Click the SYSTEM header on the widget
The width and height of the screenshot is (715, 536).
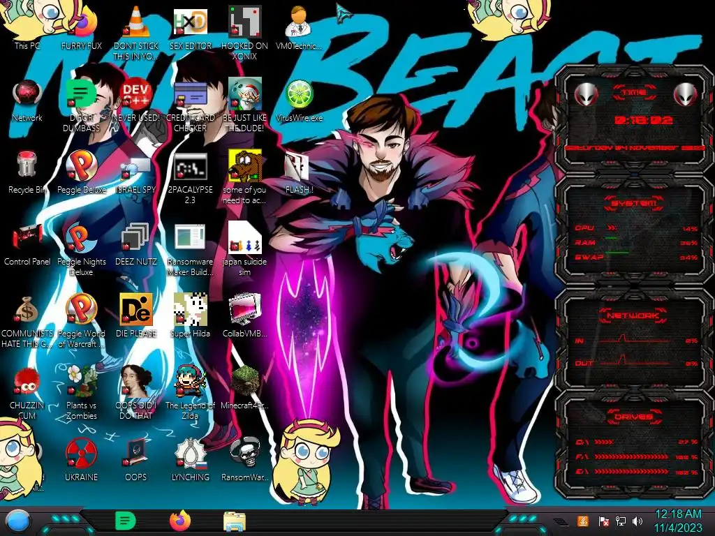click(633, 203)
